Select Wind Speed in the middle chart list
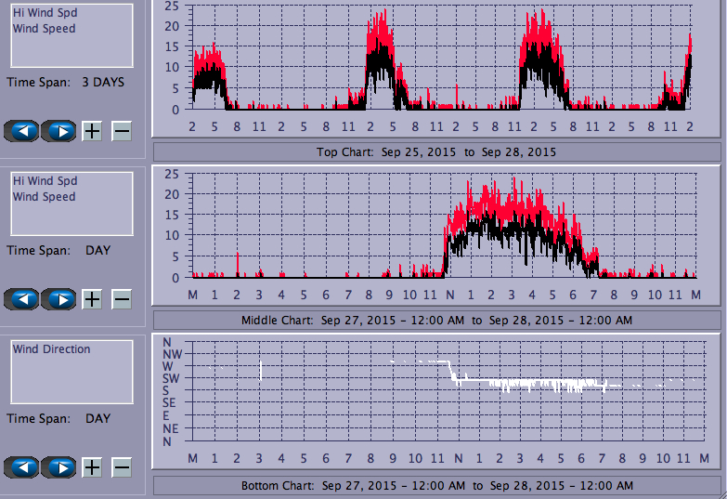 pyautogui.click(x=44, y=197)
